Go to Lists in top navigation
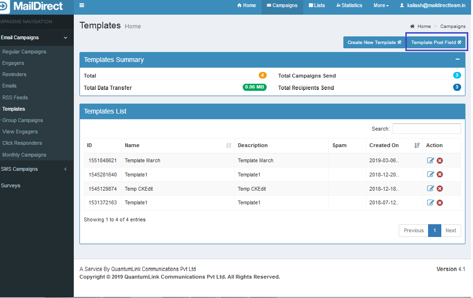 (x=317, y=6)
